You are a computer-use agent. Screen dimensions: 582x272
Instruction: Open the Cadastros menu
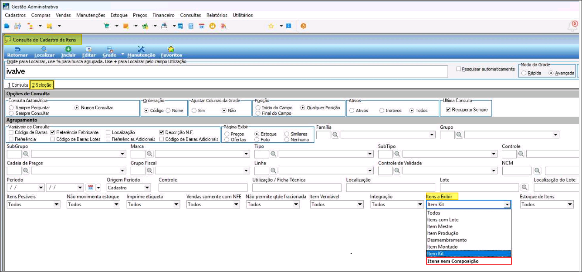tap(15, 15)
